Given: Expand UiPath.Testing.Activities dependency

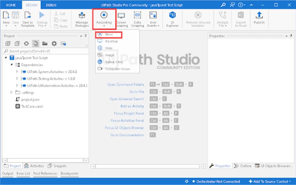Looking at the screenshot, I should click(17, 79).
